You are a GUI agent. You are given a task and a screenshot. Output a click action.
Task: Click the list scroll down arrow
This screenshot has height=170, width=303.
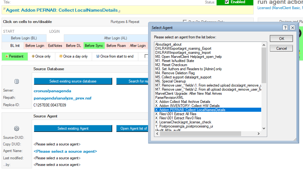[264, 128]
